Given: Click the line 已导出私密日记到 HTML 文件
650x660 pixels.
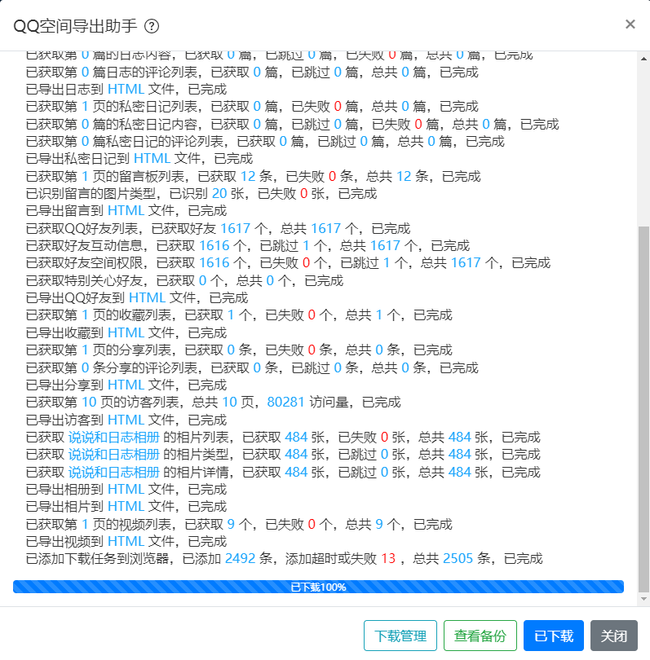Looking at the screenshot, I should click(x=139, y=159).
